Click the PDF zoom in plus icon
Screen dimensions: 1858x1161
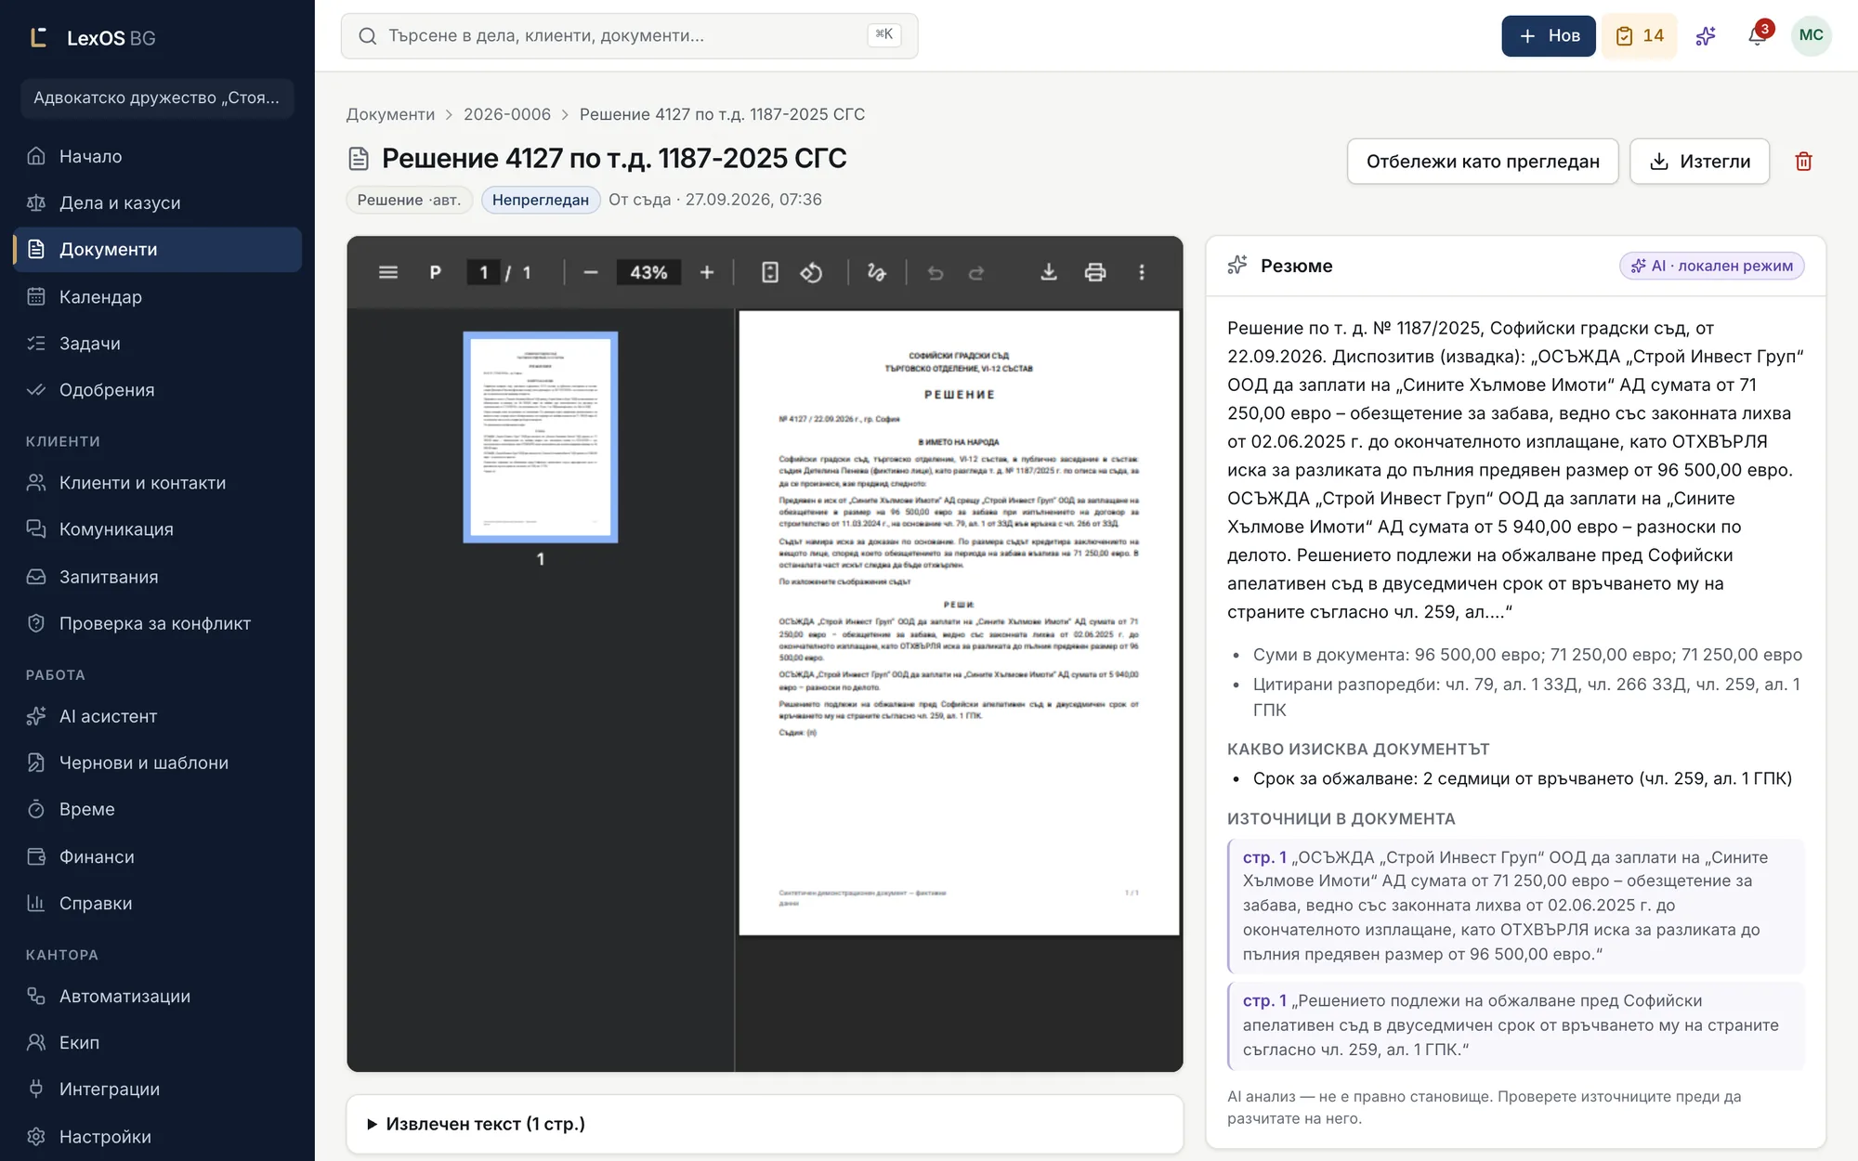tap(707, 272)
